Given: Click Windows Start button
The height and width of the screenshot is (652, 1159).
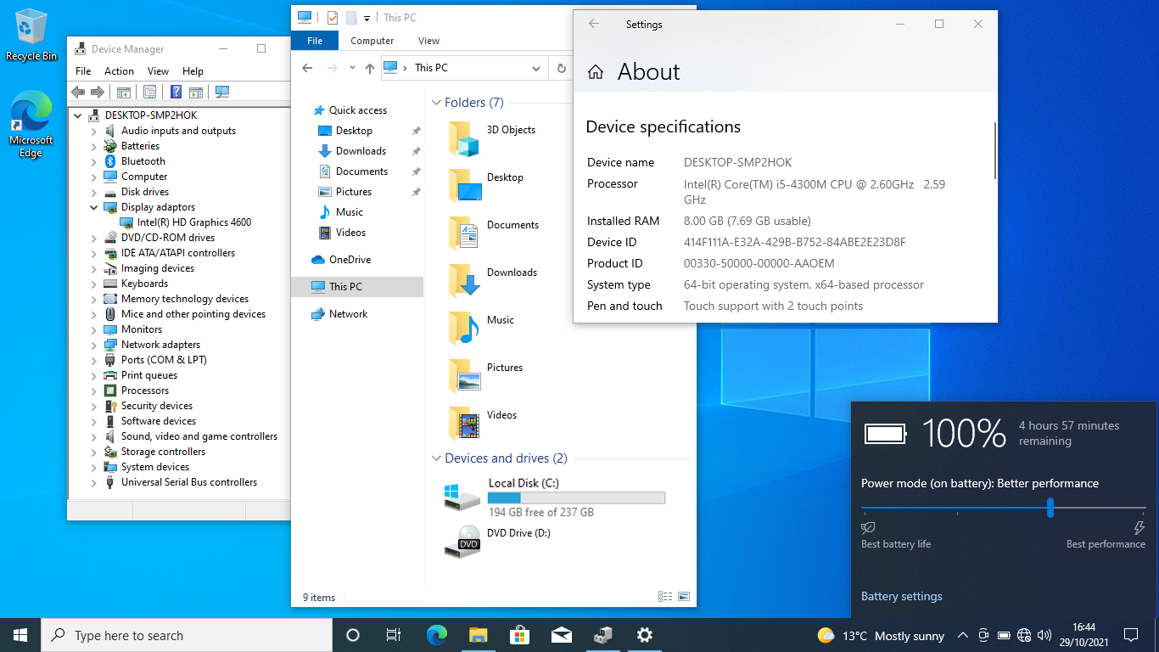Looking at the screenshot, I should 20,635.
